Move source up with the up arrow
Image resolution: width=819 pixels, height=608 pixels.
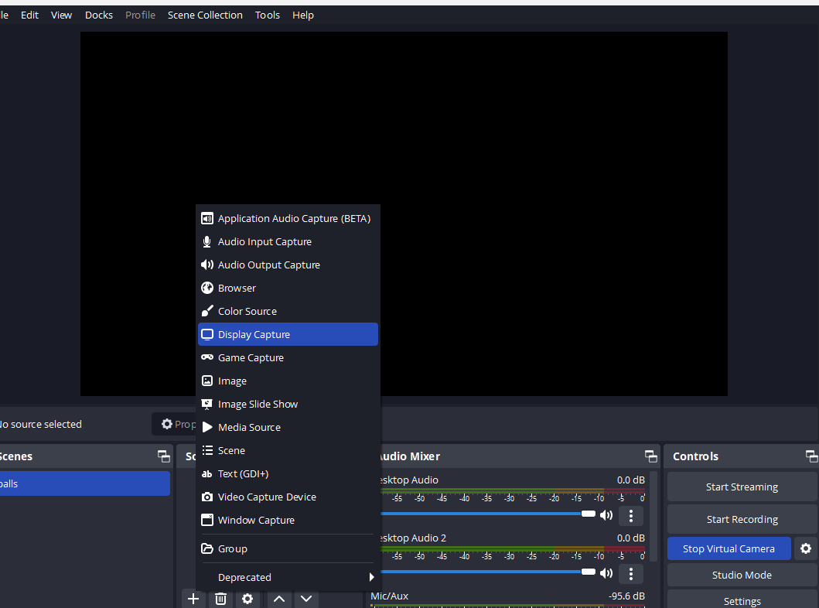(x=279, y=599)
